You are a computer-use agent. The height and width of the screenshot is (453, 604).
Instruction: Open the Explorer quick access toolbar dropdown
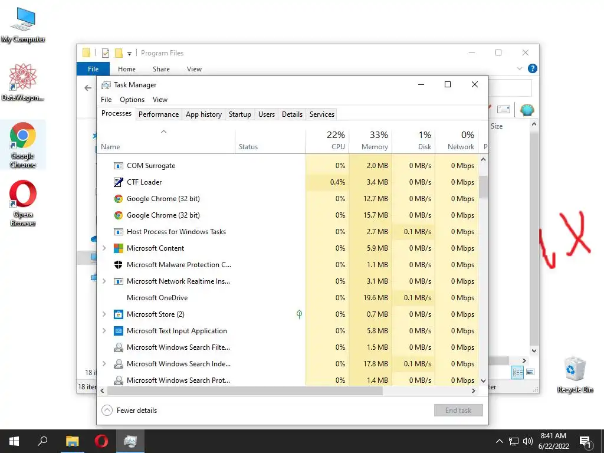[x=129, y=54]
